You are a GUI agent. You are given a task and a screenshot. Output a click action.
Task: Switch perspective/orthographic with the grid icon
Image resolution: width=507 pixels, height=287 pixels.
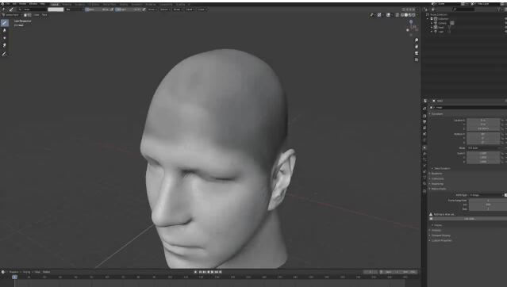(x=417, y=59)
